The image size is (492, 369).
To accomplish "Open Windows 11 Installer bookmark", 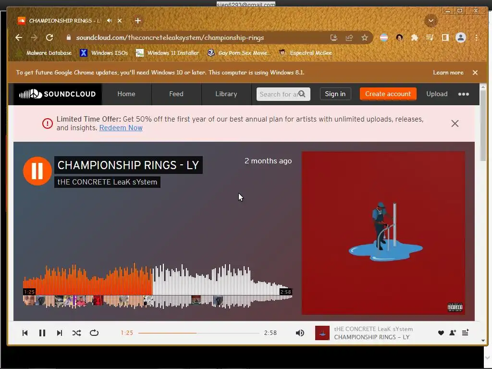I will (x=168, y=53).
